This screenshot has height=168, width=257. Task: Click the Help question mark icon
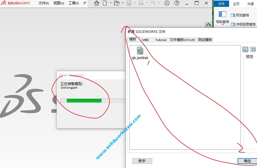click(177, 3)
